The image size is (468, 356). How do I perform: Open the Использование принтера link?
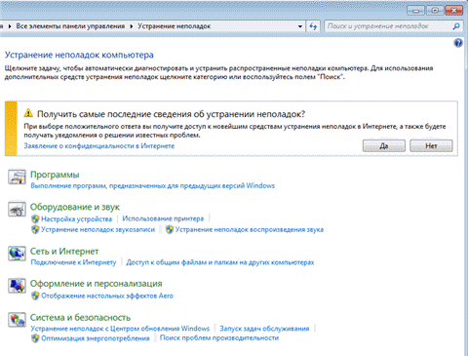(x=163, y=218)
